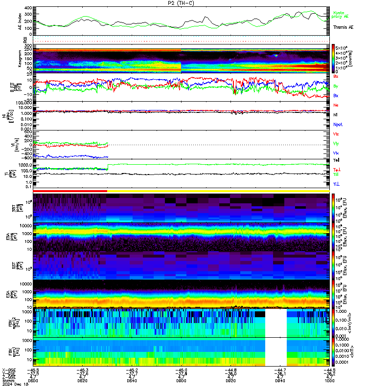Select the red Te perpendicular legend entry
This screenshot has width=367, height=391.
point(337,170)
